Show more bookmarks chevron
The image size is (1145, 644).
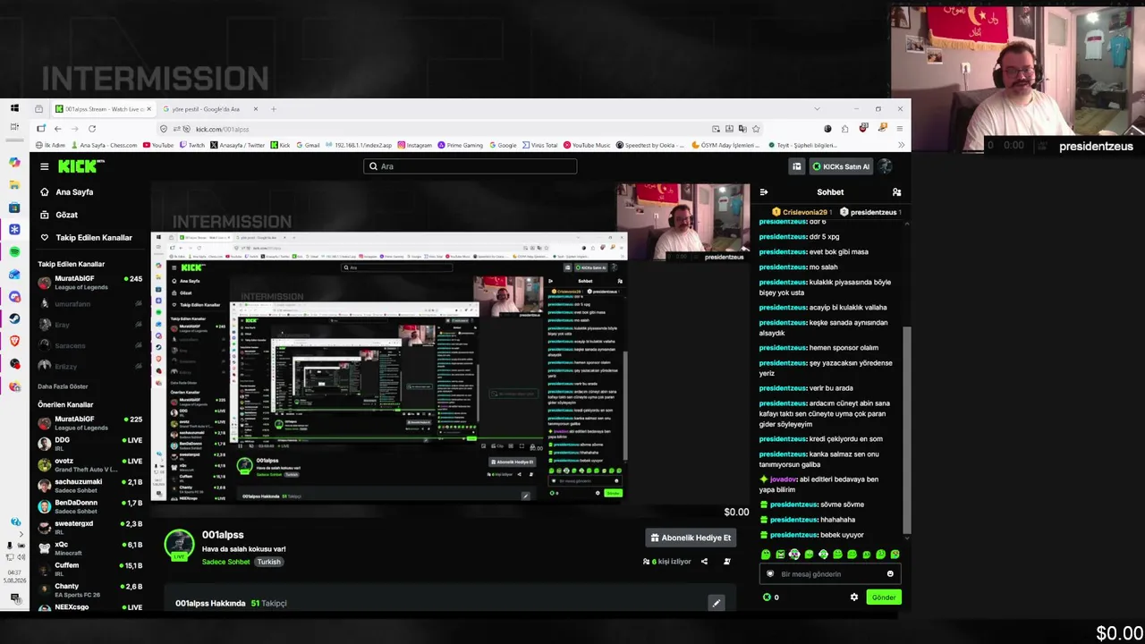pyautogui.click(x=901, y=145)
